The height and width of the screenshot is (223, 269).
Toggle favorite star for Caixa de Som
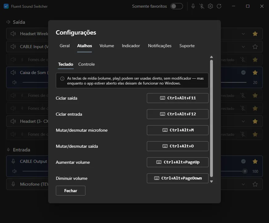coord(255,72)
